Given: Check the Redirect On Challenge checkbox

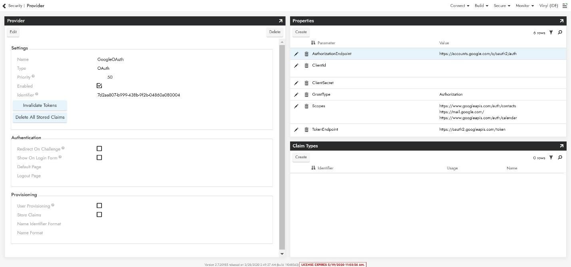Looking at the screenshot, I should [x=99, y=149].
